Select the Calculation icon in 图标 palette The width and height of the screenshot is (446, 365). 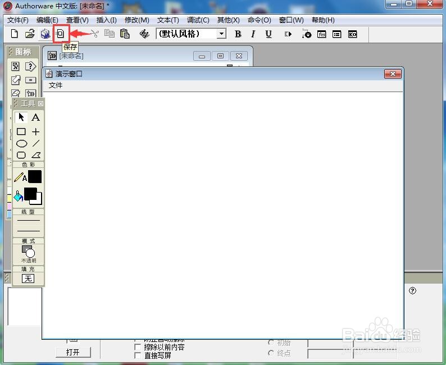coord(30,80)
